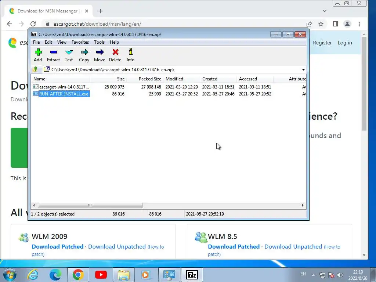The width and height of the screenshot is (376, 282).
Task: Open YouTube taskbar icon
Action: click(101, 275)
